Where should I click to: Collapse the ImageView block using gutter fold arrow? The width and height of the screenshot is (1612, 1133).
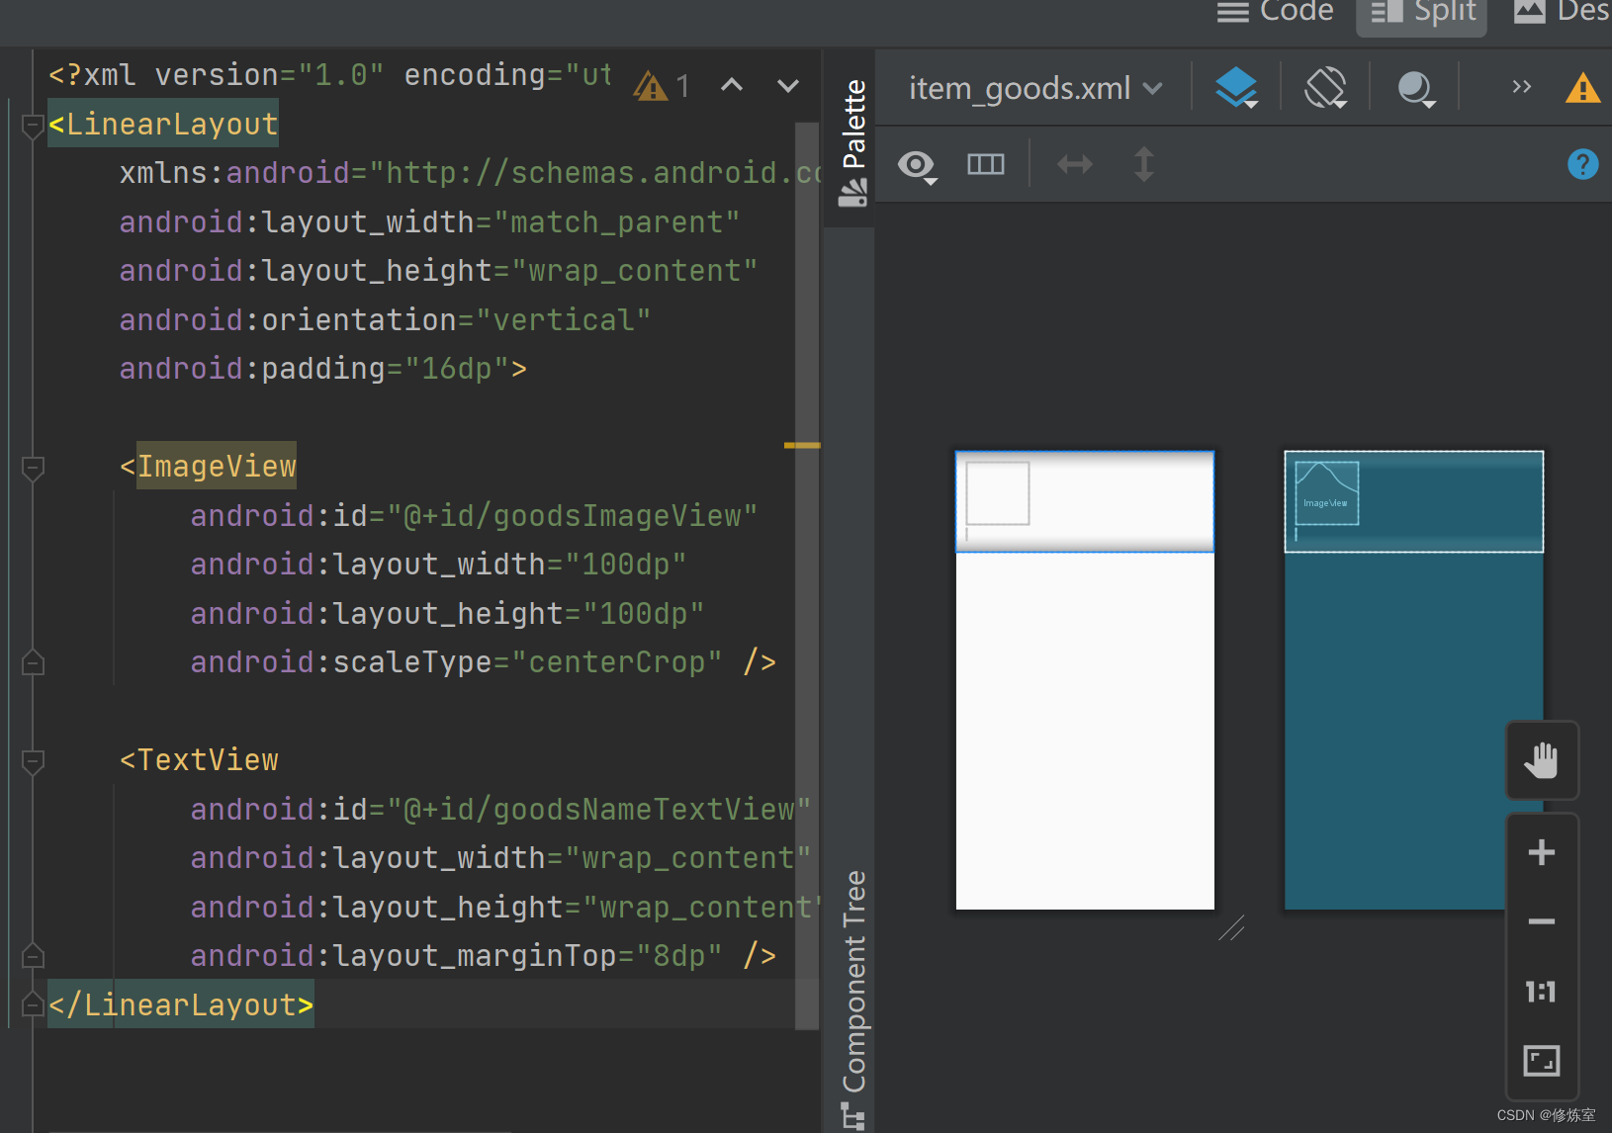click(x=32, y=470)
